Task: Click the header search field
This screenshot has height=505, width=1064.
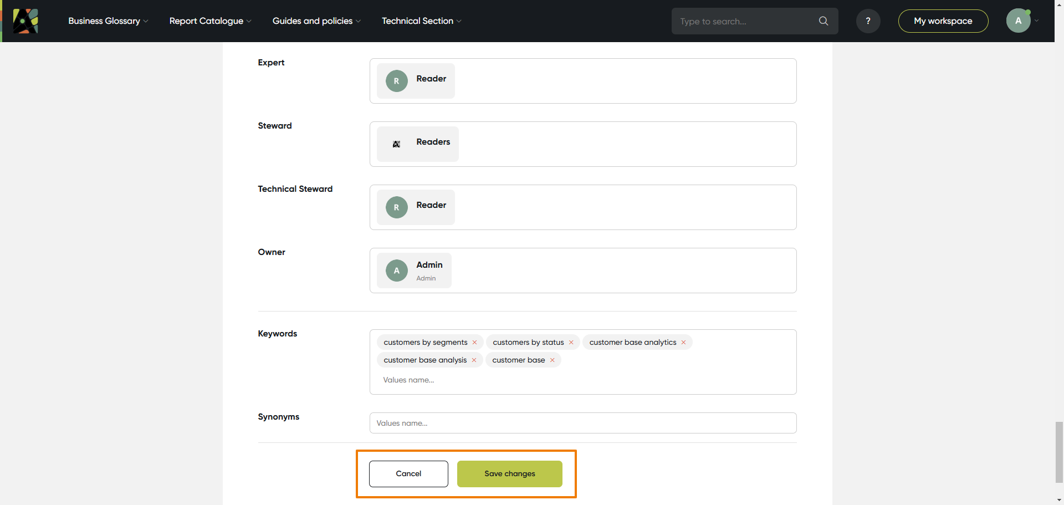Action: pos(745,21)
